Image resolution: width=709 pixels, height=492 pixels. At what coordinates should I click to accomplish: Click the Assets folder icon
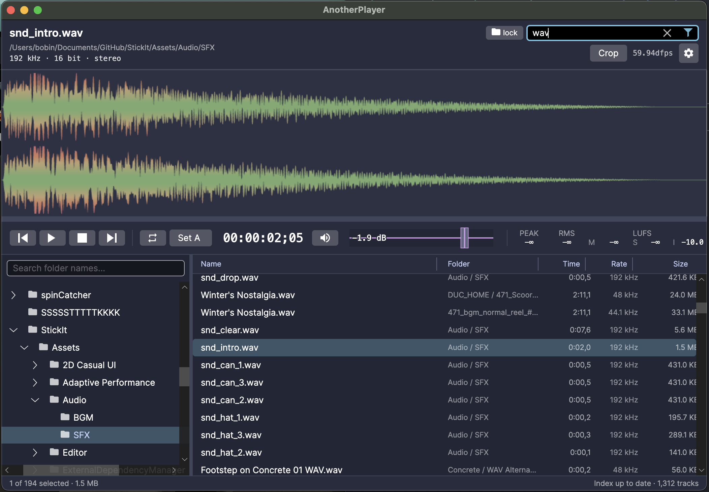[x=43, y=347]
